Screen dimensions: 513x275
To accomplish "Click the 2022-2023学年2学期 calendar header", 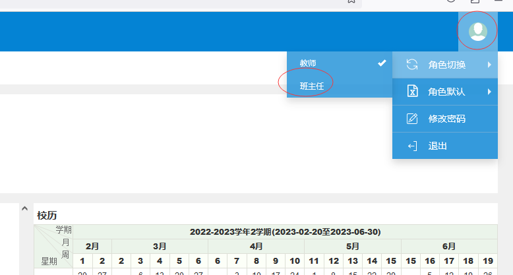I will point(285,231).
